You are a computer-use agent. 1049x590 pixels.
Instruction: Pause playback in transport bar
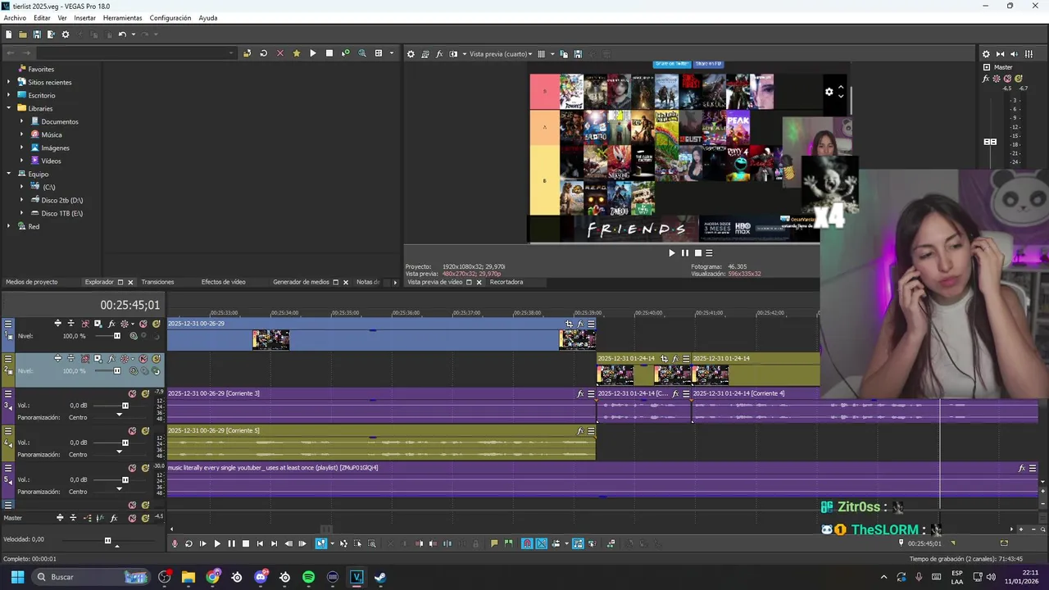point(231,543)
